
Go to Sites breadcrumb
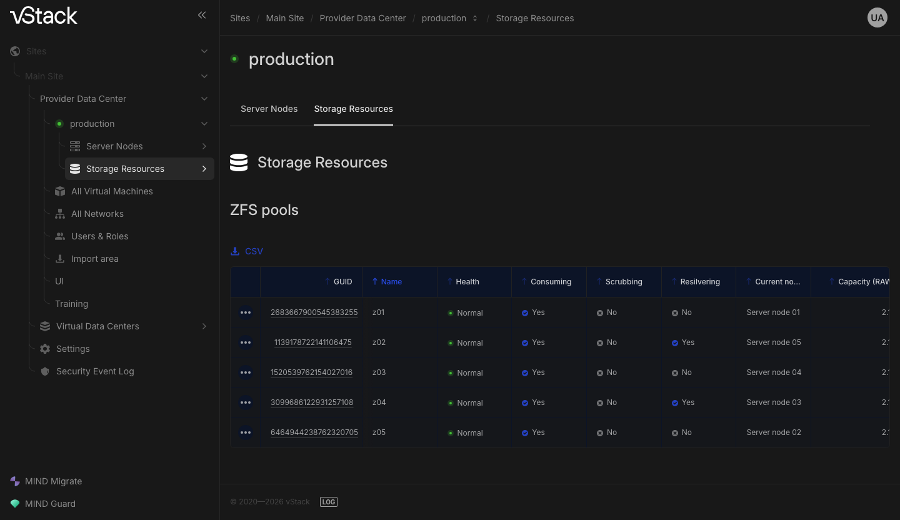240,18
